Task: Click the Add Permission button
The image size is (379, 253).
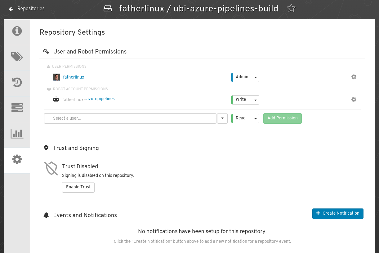Action: (282, 118)
